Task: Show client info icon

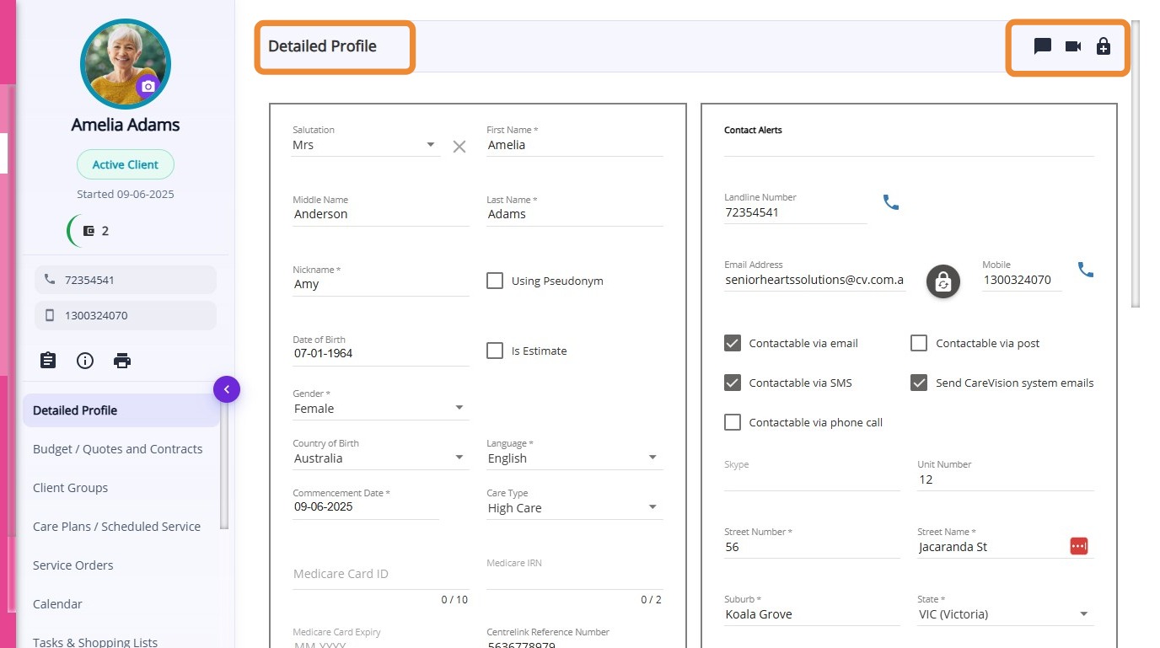Action: point(85,361)
